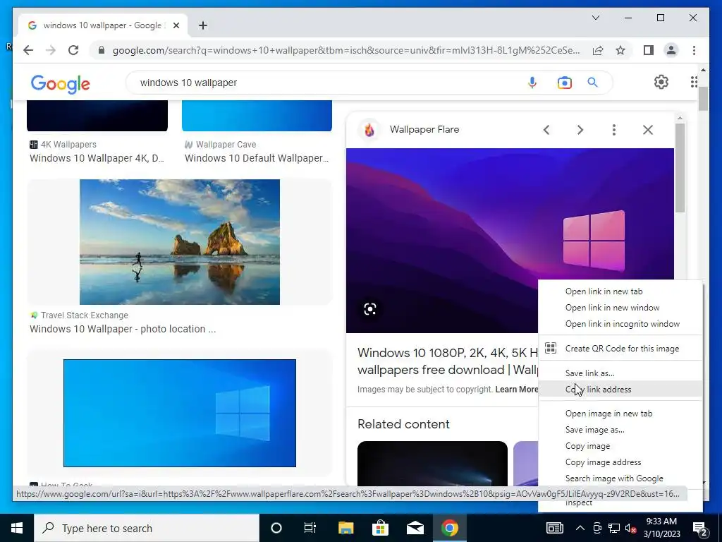
Task: Open preview panel's three-dot options
Action: click(x=614, y=130)
